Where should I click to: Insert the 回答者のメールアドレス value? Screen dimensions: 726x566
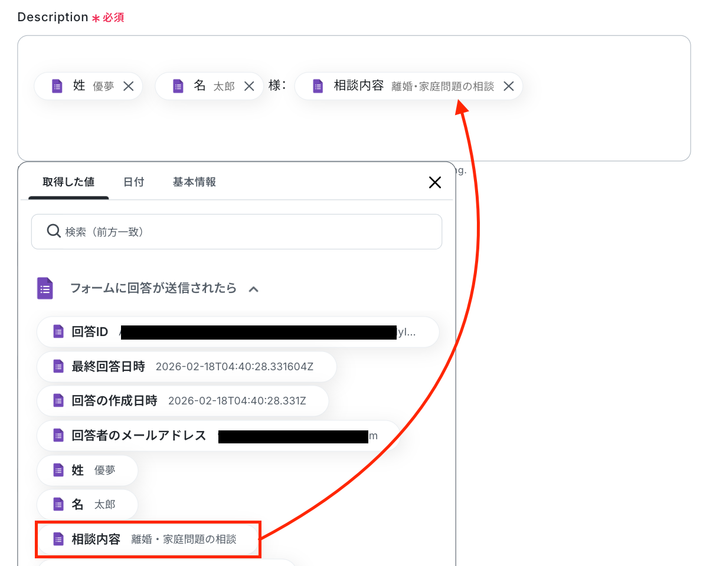click(x=218, y=436)
